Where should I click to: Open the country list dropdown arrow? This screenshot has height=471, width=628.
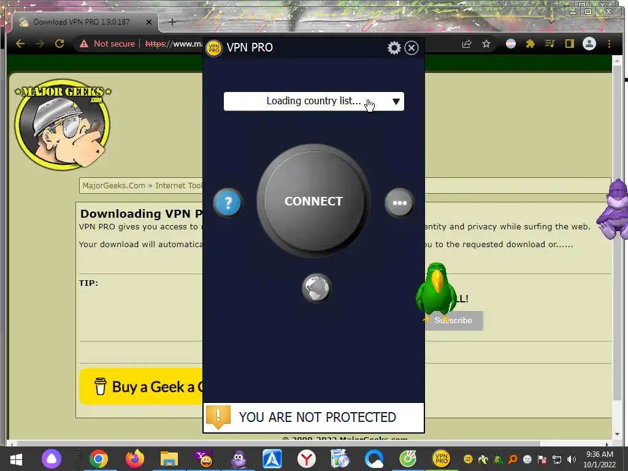point(396,101)
